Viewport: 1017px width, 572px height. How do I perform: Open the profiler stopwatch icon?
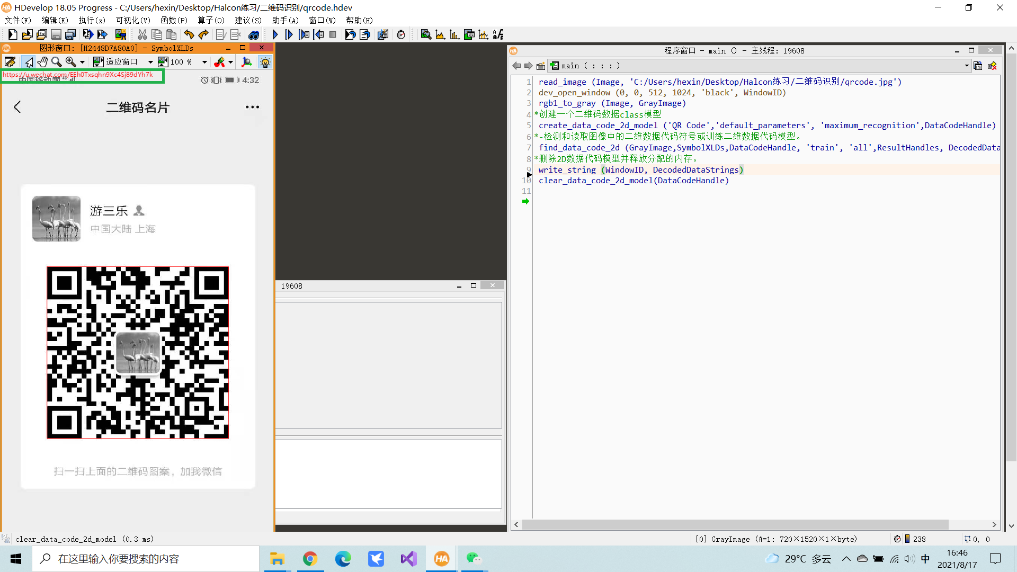pyautogui.click(x=401, y=35)
